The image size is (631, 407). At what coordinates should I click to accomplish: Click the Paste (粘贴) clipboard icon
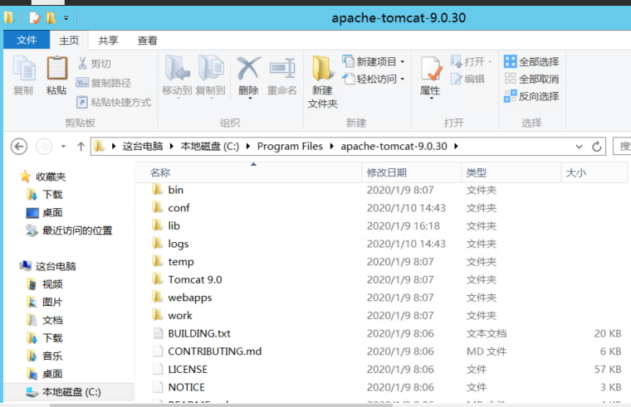tap(56, 68)
